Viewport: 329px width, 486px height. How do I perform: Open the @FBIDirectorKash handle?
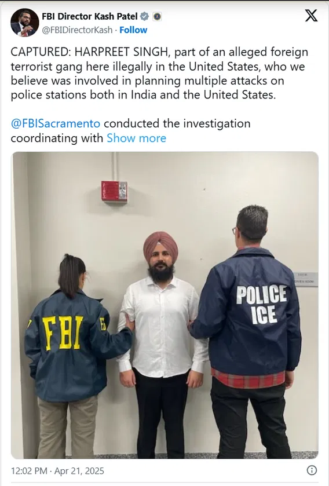click(x=77, y=30)
